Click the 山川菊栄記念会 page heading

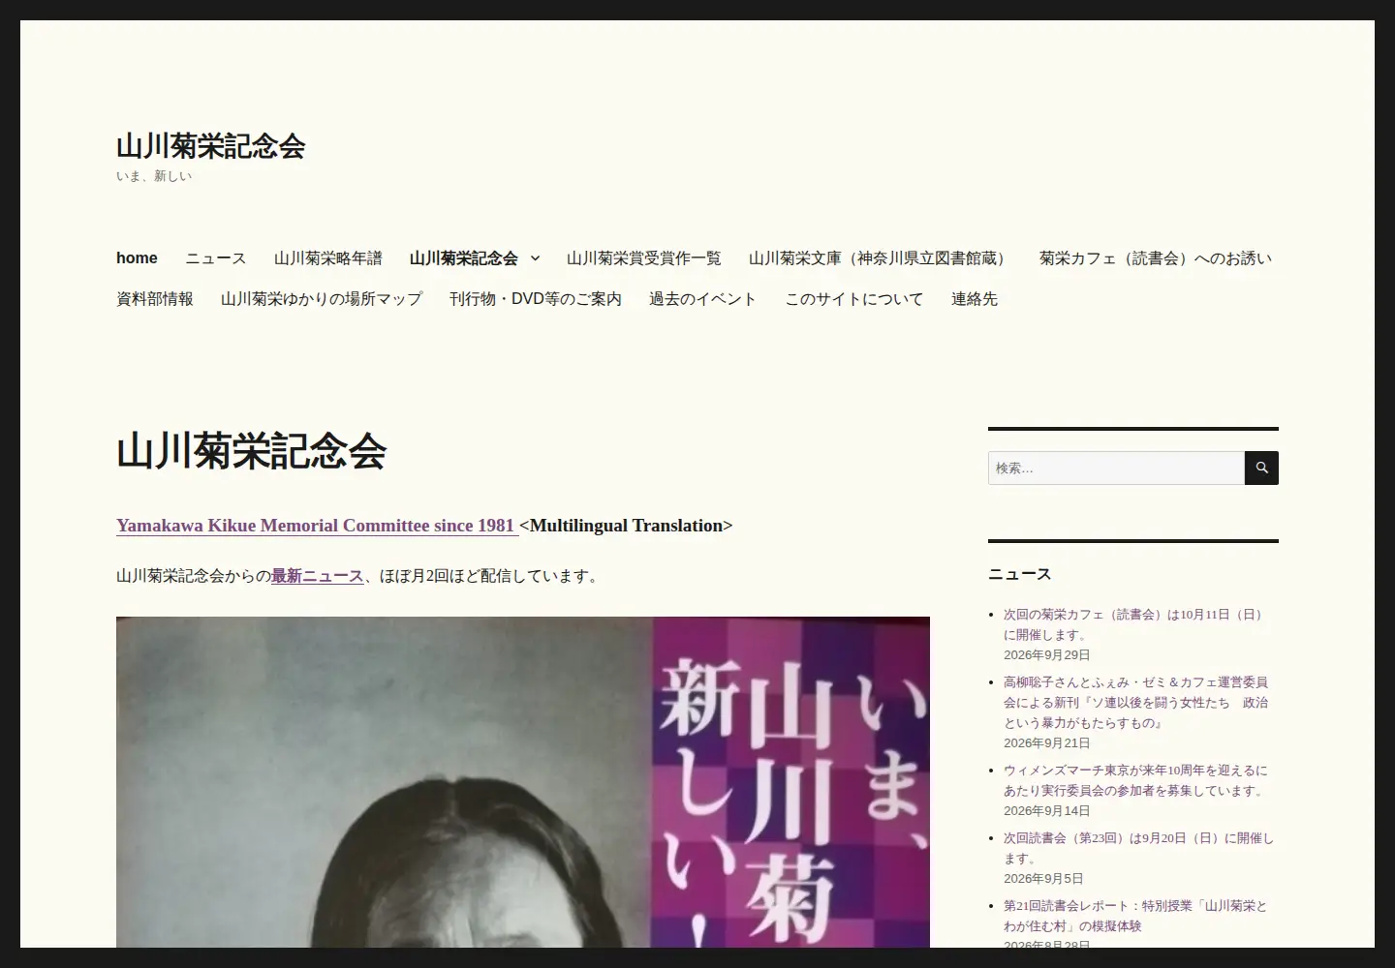pos(252,451)
